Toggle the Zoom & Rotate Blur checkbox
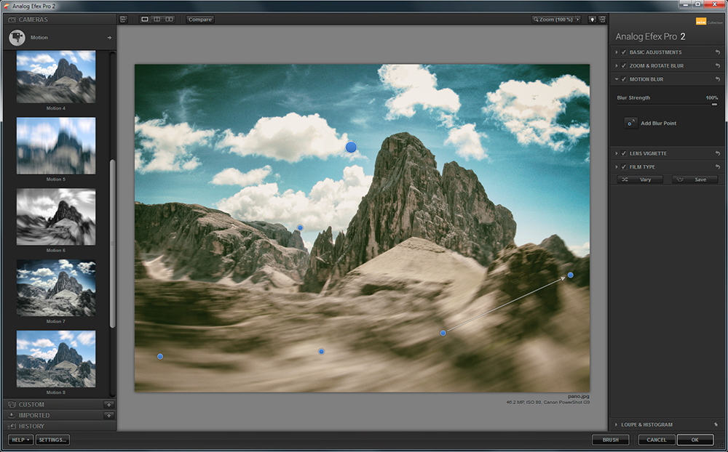This screenshot has width=728, height=452. (x=624, y=66)
